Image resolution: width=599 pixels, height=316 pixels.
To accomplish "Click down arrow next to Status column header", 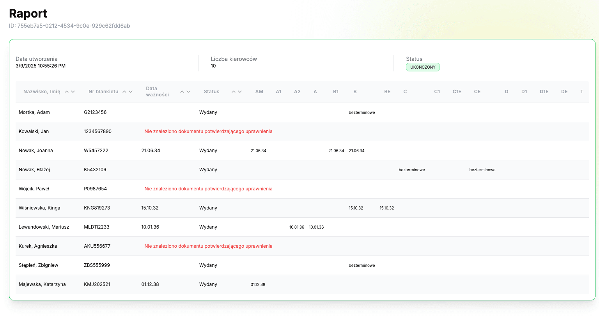I will click(240, 92).
